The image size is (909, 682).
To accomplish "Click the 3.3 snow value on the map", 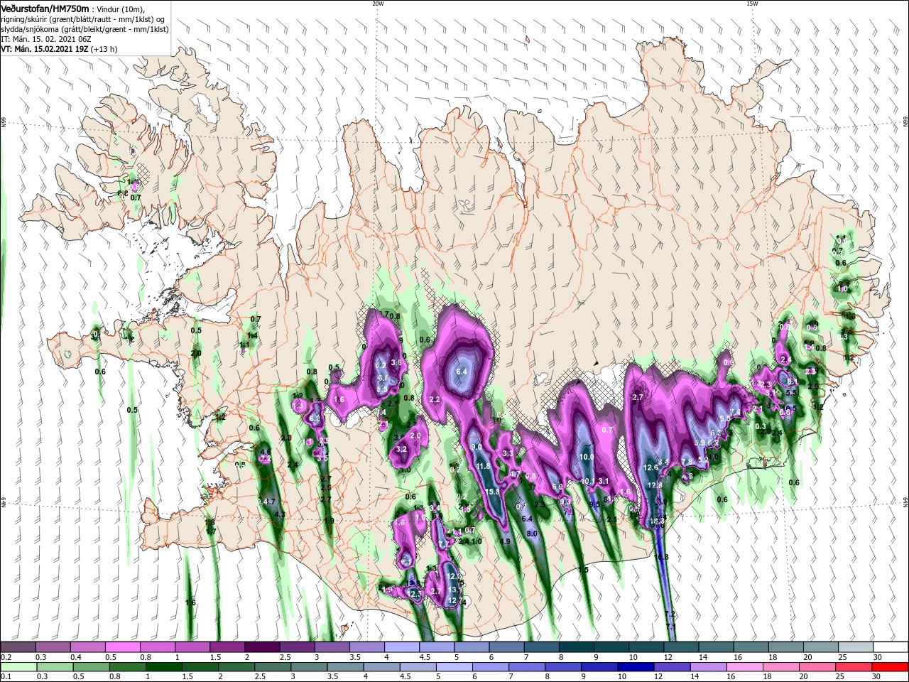I will click(508, 453).
